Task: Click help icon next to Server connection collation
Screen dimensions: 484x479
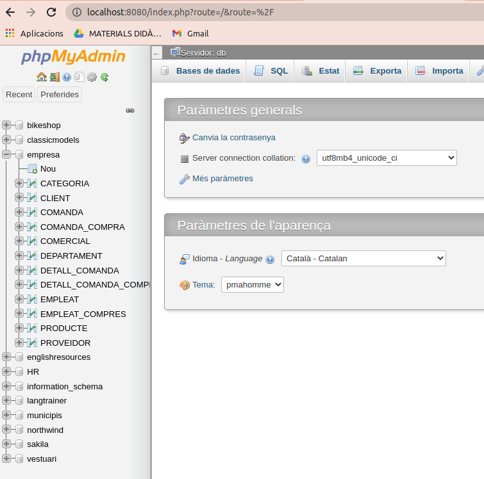Action: point(306,159)
